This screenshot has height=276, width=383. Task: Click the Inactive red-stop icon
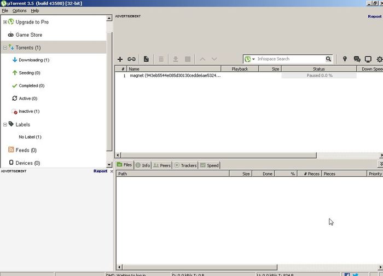coord(15,112)
